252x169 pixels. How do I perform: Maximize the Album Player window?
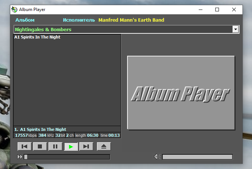pyautogui.click(x=217, y=10)
